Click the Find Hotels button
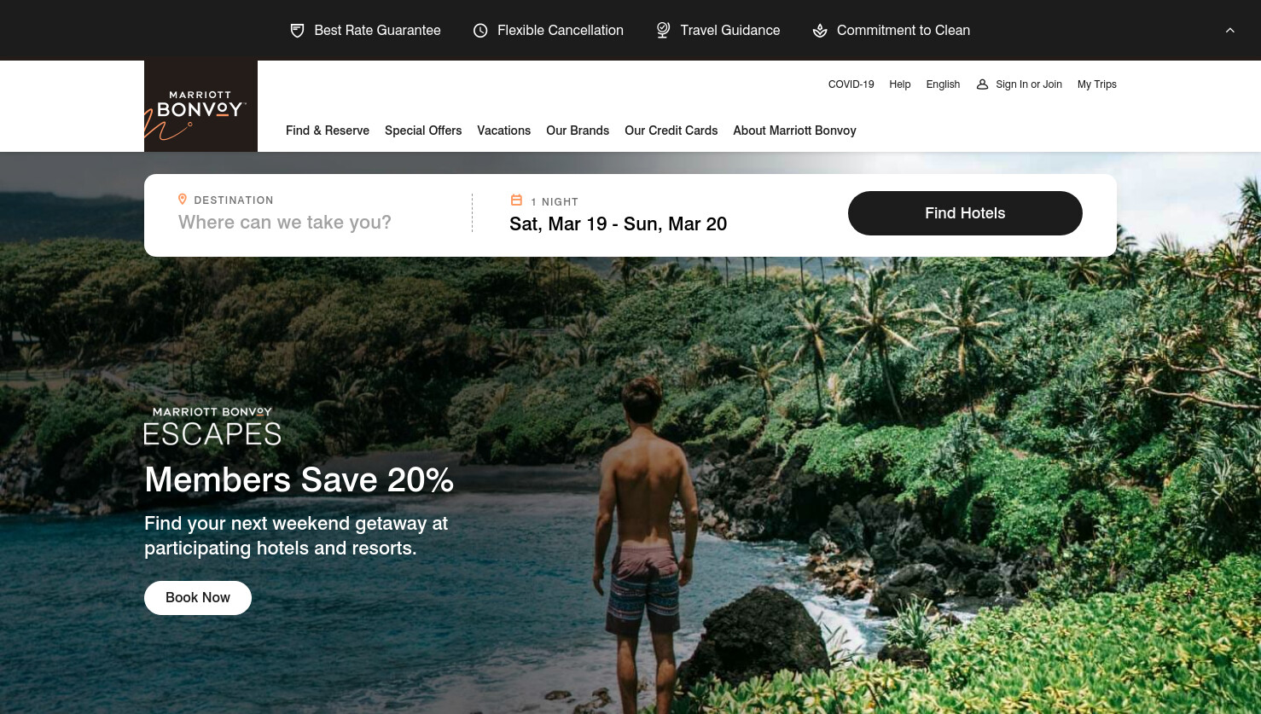This screenshot has height=714, width=1261. pos(965,213)
